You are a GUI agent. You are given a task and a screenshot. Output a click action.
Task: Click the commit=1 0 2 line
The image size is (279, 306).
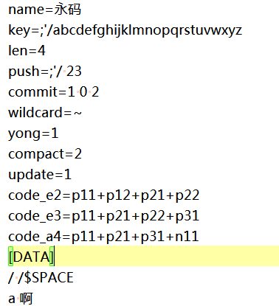(x=54, y=92)
